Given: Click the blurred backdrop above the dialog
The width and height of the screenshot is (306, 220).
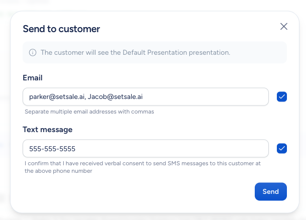Looking at the screenshot, I should pos(153,5).
